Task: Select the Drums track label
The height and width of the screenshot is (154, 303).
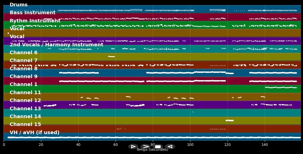Action: click(x=19, y=5)
